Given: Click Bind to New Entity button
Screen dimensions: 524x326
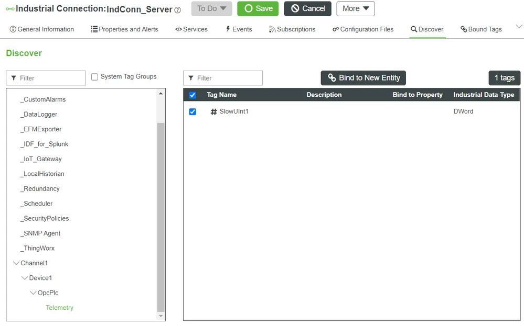Looking at the screenshot, I should (363, 78).
